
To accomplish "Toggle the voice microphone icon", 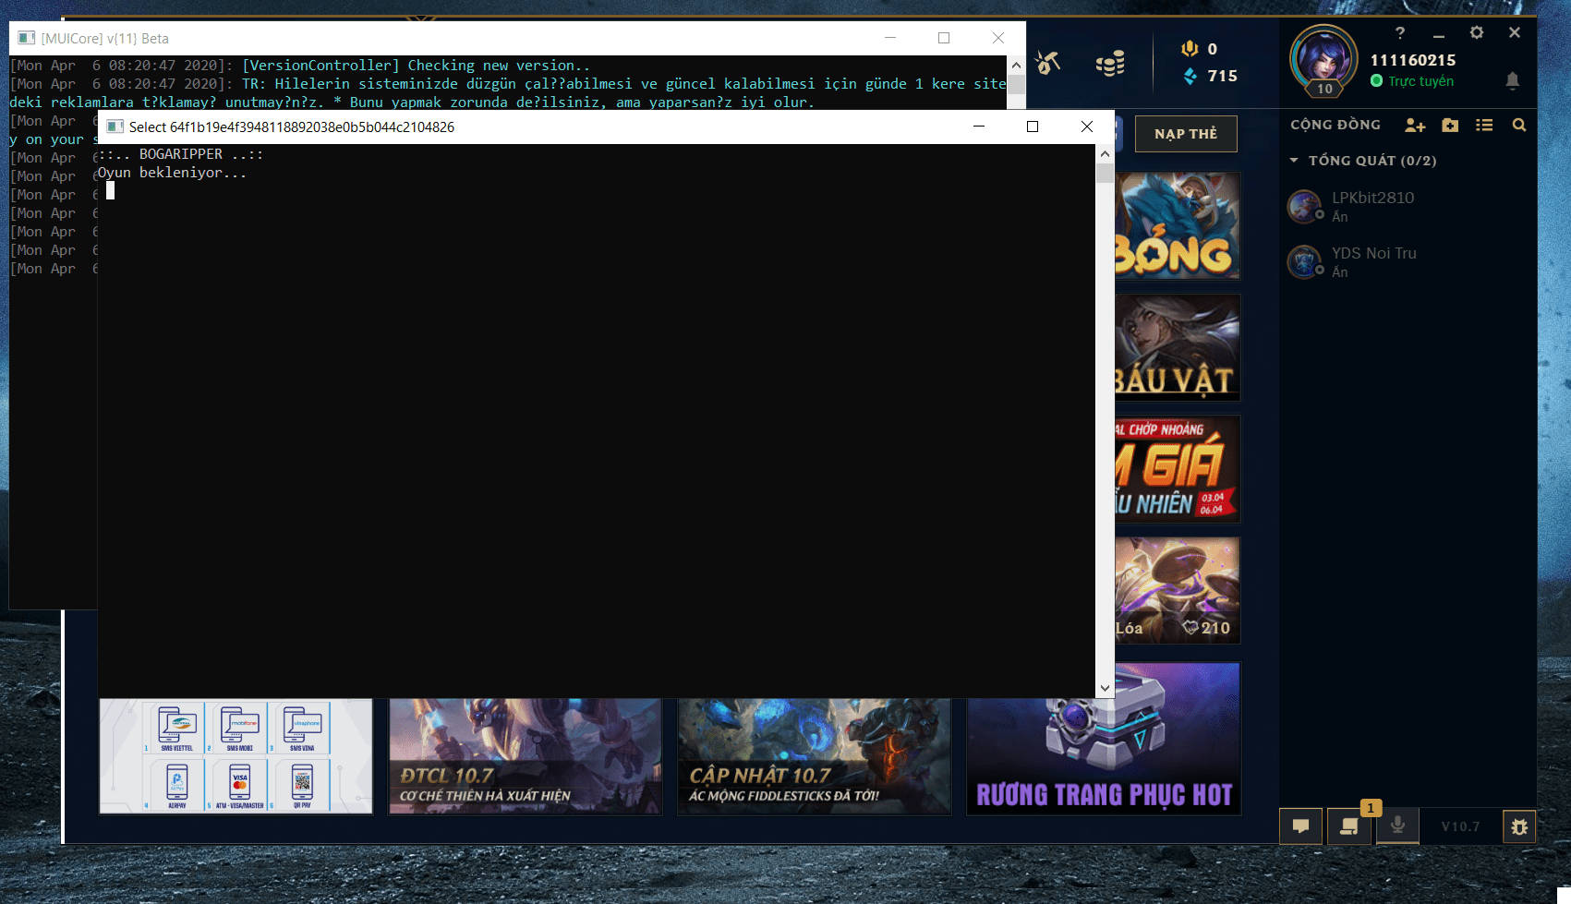I will (1398, 826).
